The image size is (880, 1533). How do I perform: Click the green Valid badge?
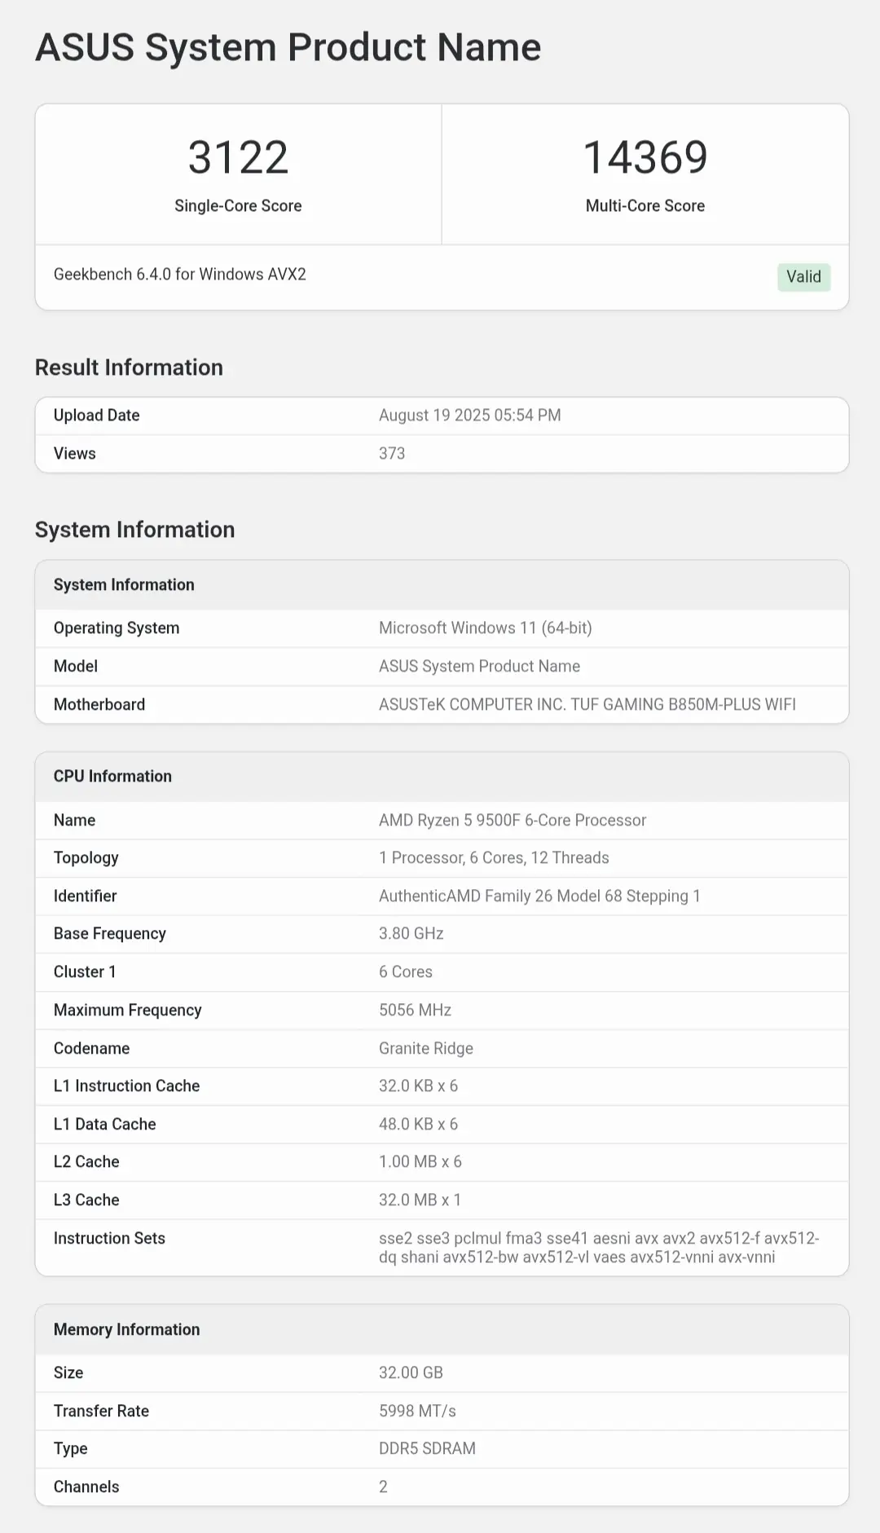(803, 276)
